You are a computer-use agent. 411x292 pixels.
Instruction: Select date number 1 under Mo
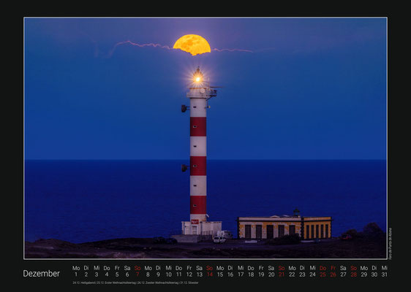(x=76, y=274)
